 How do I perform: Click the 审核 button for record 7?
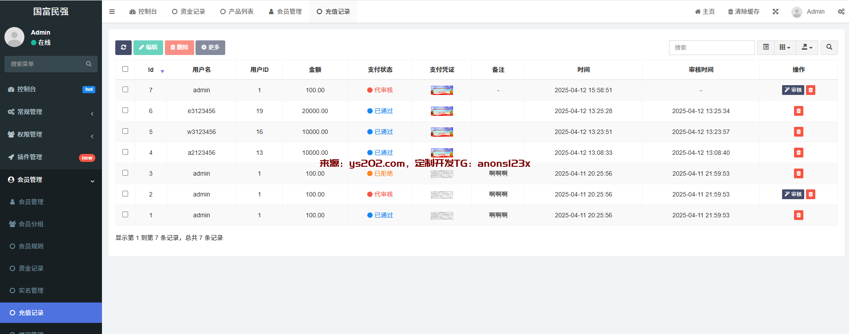point(793,90)
